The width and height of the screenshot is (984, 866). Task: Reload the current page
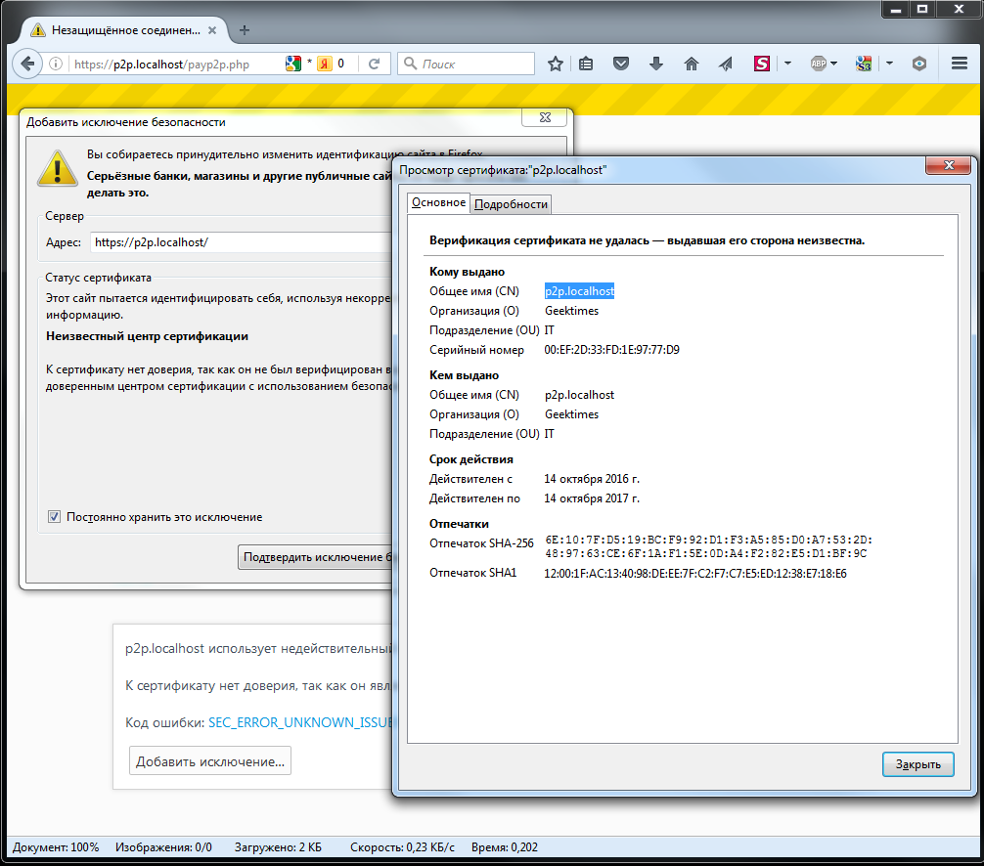coord(374,64)
